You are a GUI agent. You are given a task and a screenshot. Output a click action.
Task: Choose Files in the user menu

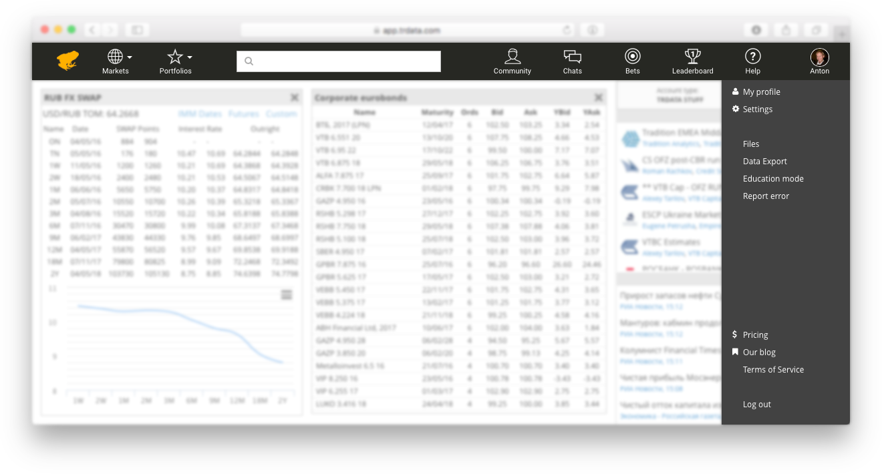click(x=751, y=144)
